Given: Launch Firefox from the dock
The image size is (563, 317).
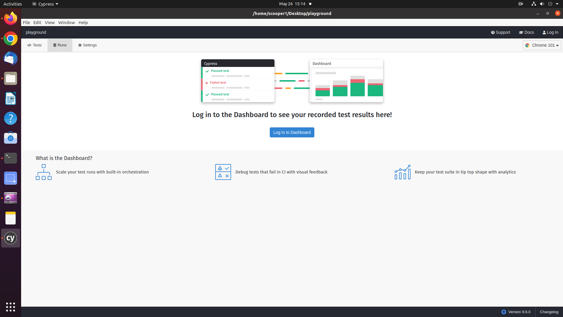Looking at the screenshot, I should click(x=11, y=18).
